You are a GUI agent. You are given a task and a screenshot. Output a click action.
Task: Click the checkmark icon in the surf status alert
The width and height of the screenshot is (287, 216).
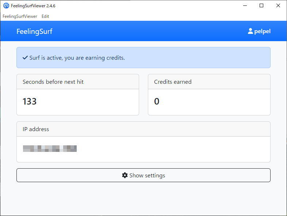[25, 58]
